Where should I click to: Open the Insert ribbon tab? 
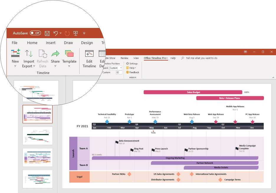(x=51, y=43)
